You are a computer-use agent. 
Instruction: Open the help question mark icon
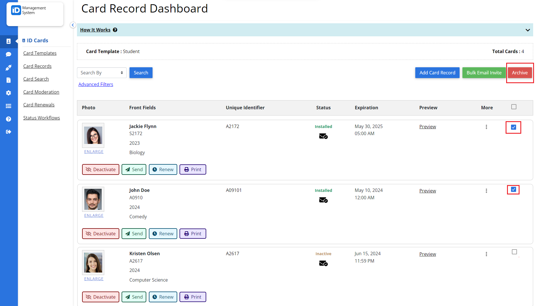pos(9,119)
